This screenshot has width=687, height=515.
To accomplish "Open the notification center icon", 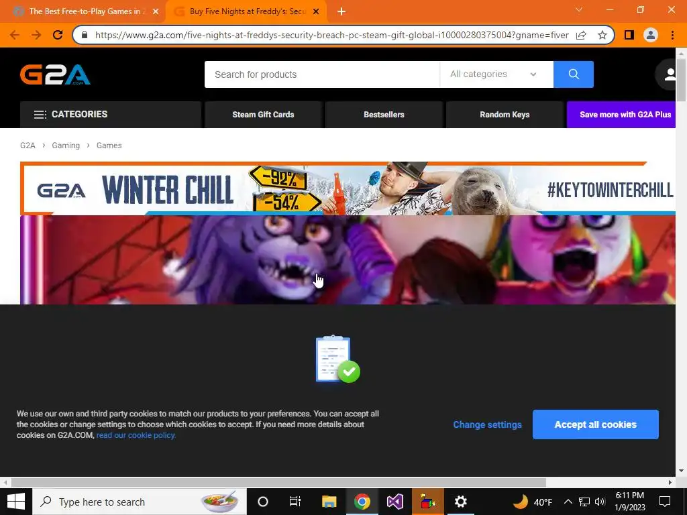I will pos(665,502).
